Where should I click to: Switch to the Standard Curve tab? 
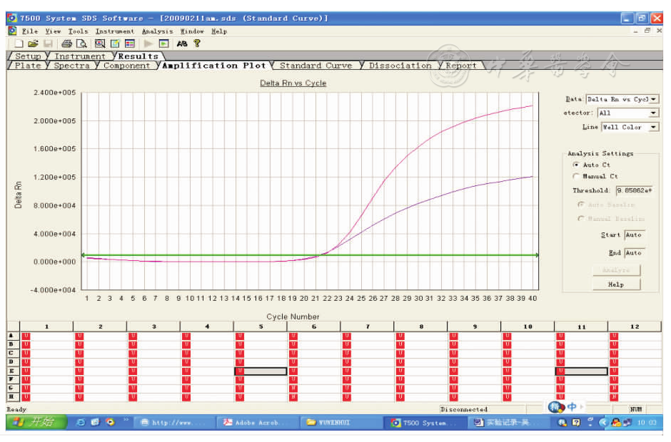click(316, 66)
